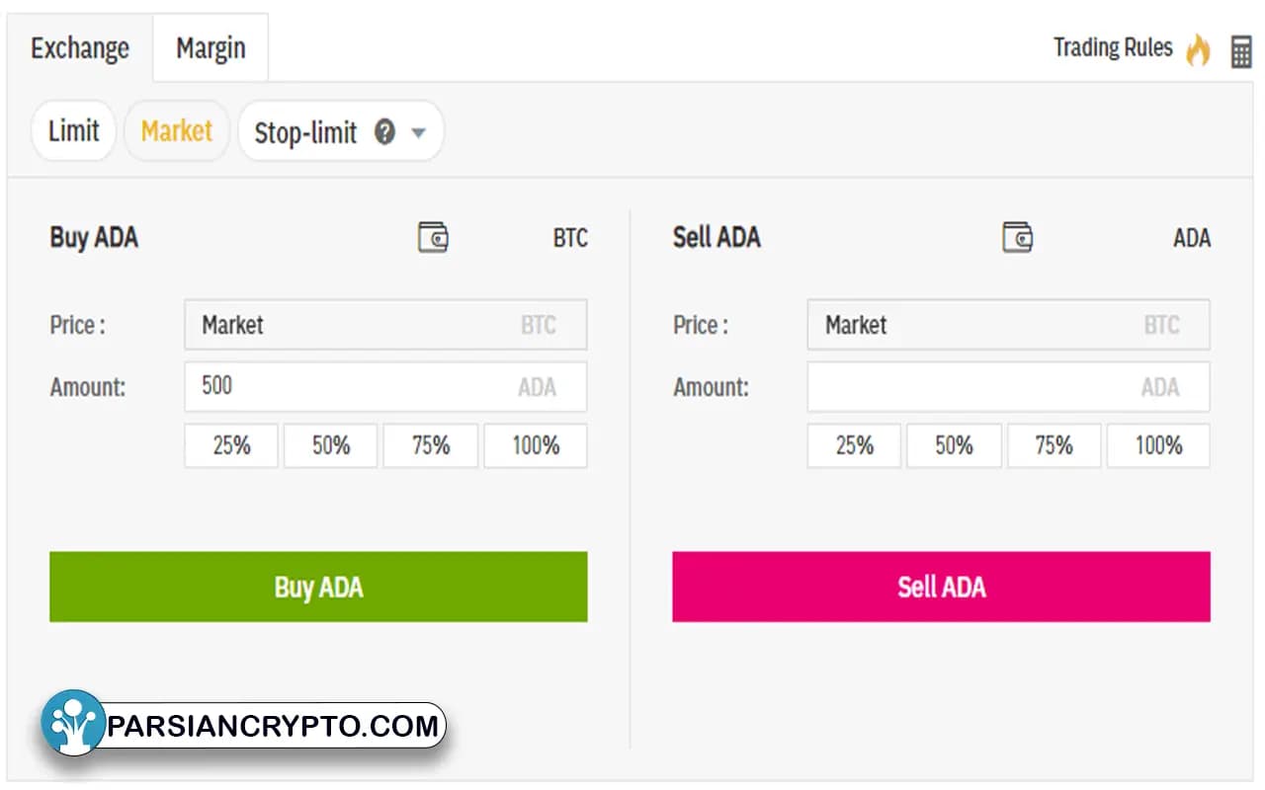Image resolution: width=1265 pixels, height=790 pixels.
Task: Click the flame icon beside Trading Rules
Action: coord(1199,48)
